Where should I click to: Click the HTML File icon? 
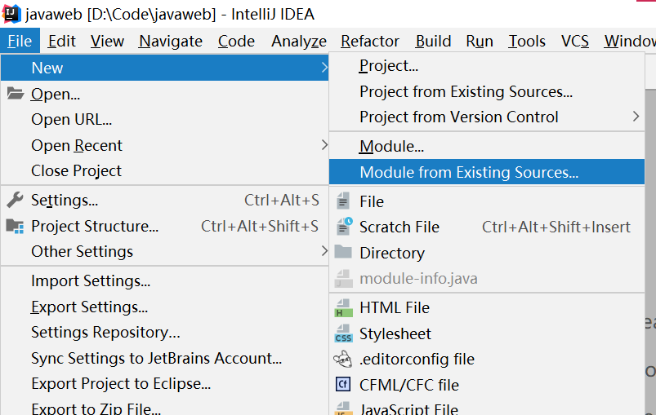(x=343, y=308)
